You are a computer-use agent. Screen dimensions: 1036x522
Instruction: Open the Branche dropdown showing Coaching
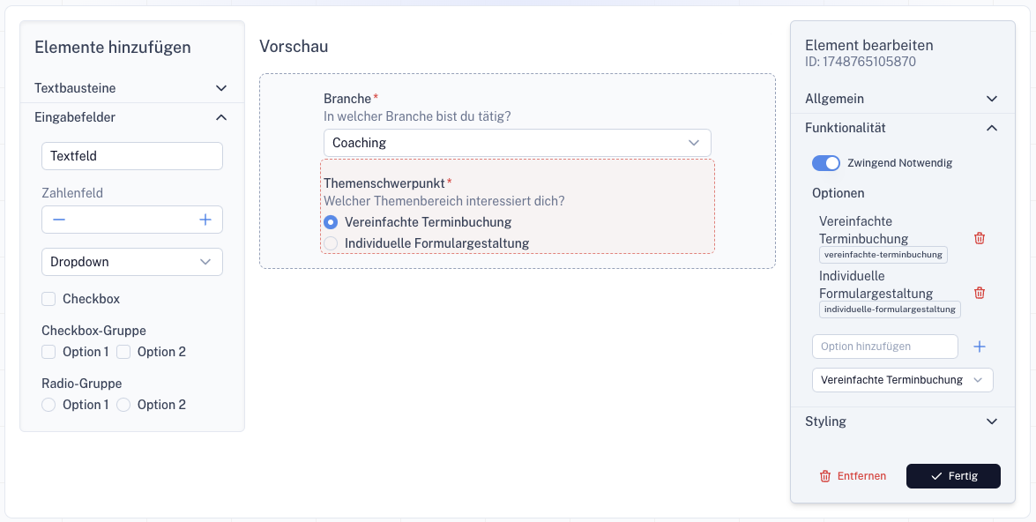click(x=517, y=143)
